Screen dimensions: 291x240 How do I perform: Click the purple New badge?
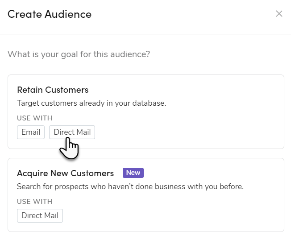pos(133,173)
